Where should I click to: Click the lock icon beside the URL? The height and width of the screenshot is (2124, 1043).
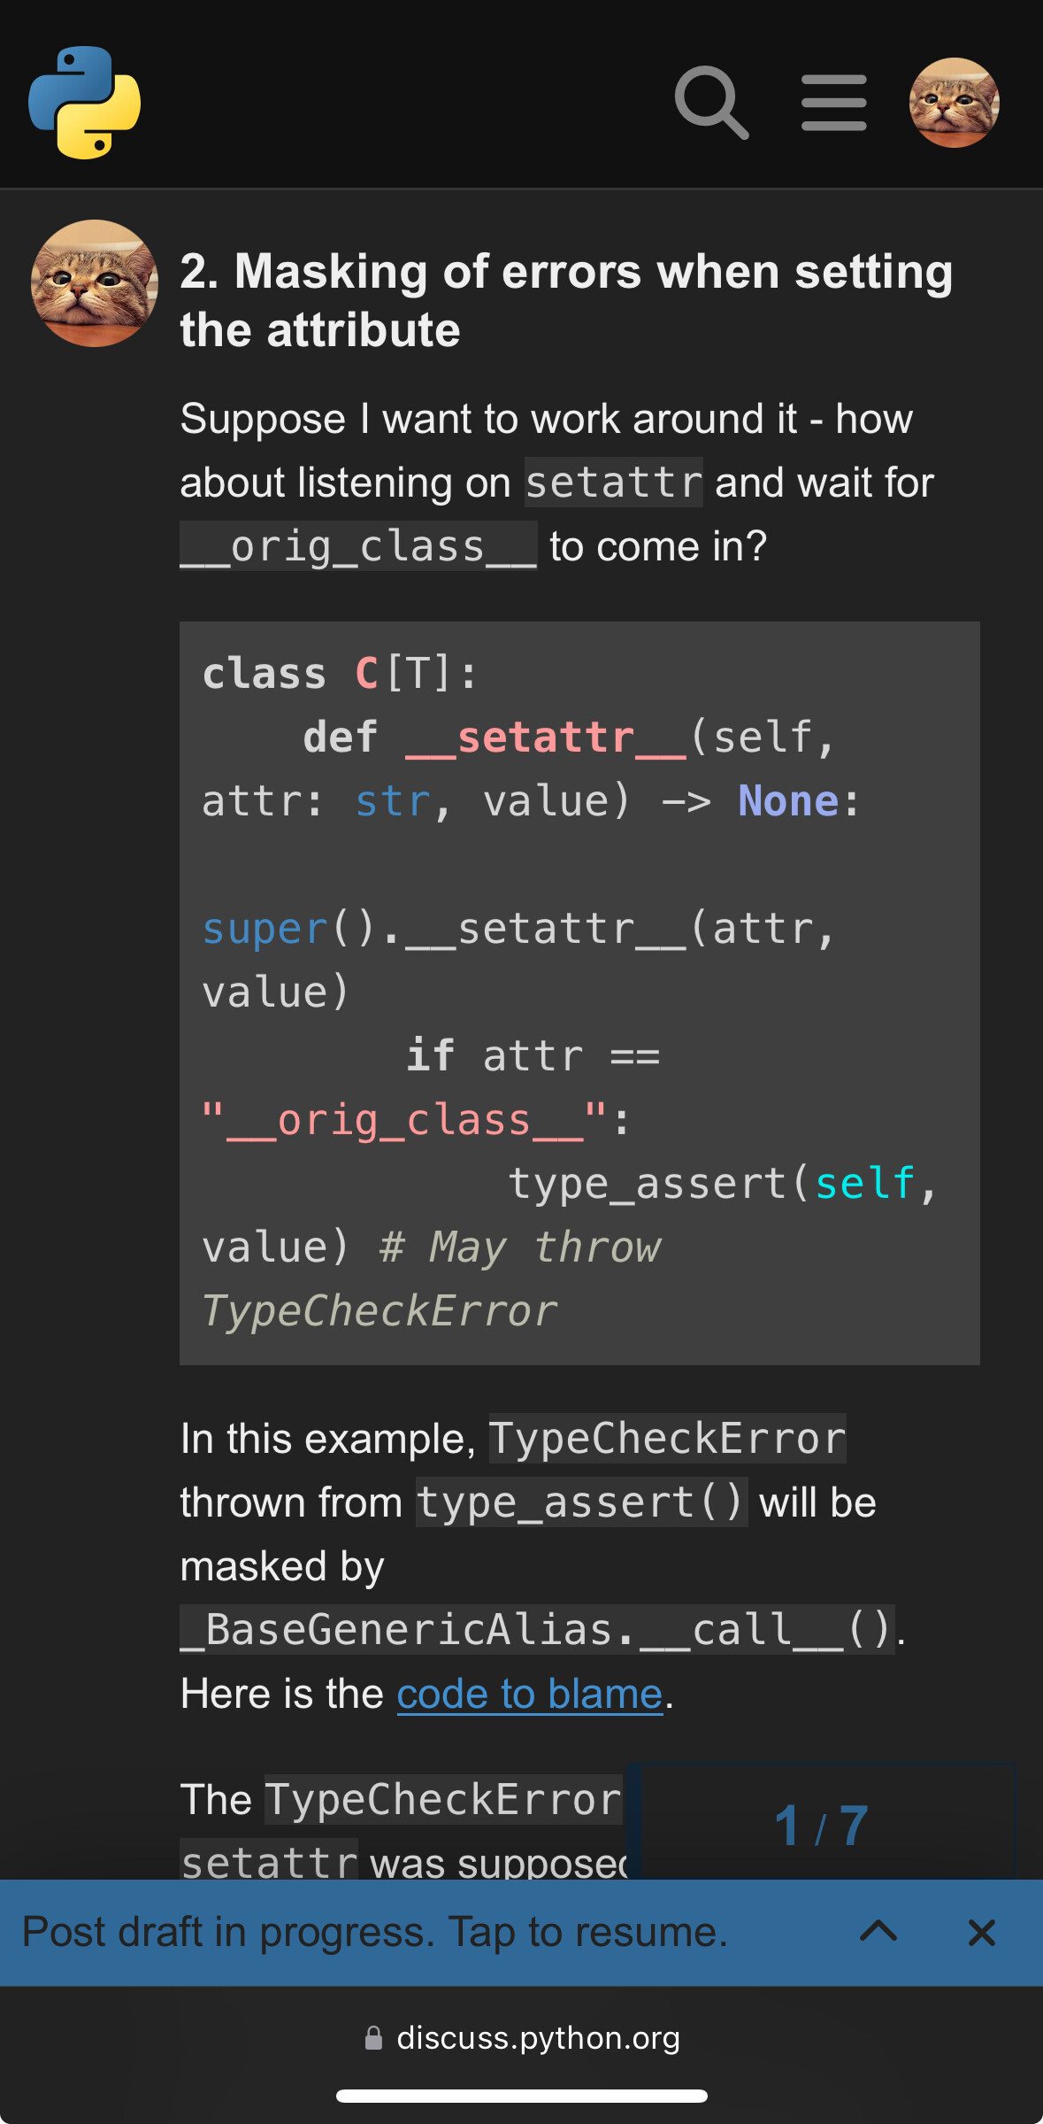(374, 2038)
